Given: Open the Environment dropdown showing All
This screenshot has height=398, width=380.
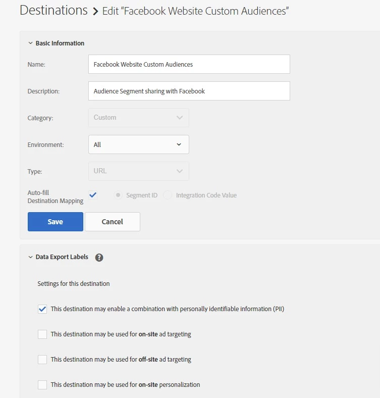Looking at the screenshot, I should click(138, 144).
